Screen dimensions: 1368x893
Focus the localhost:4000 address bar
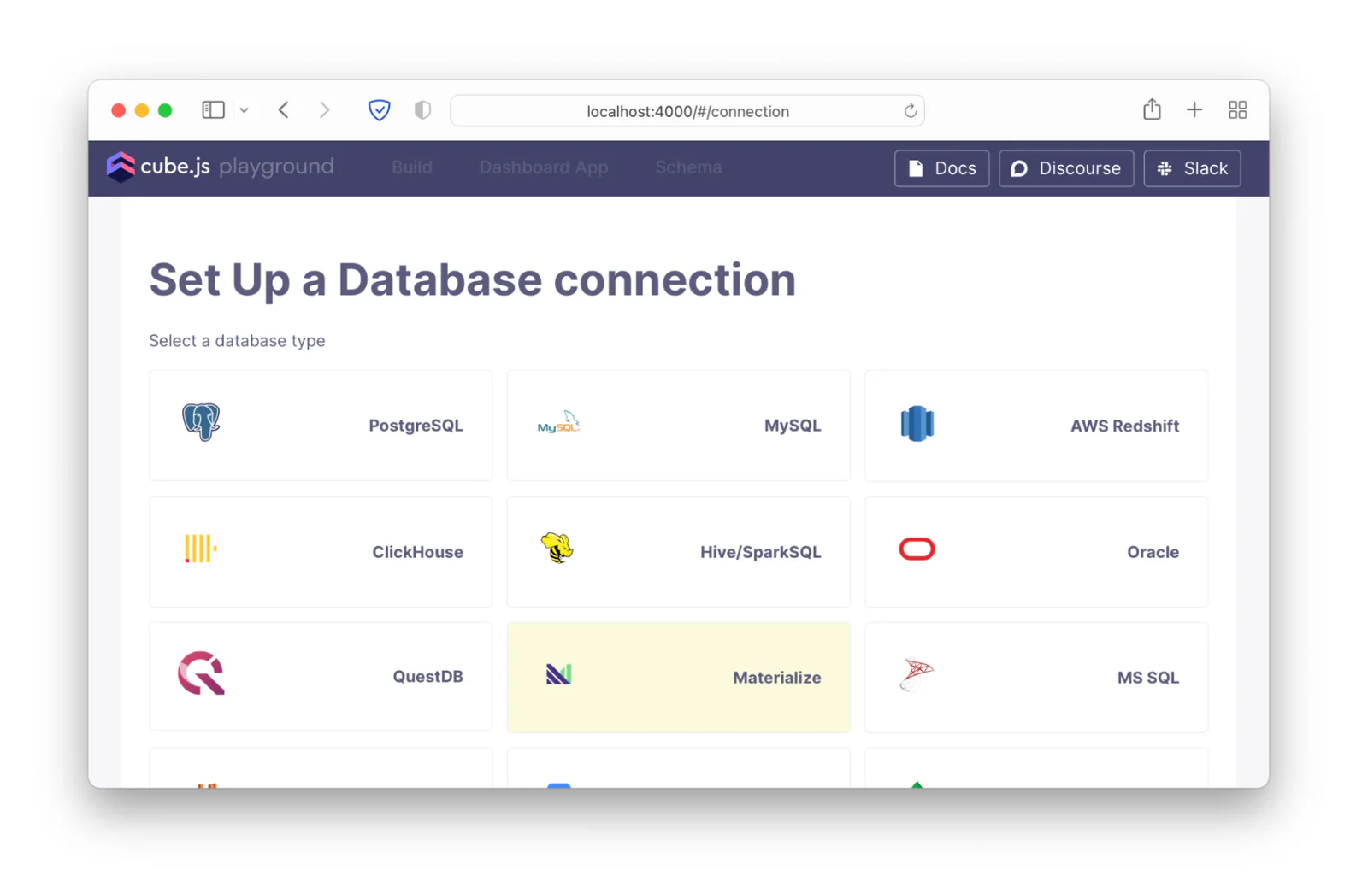[687, 111]
